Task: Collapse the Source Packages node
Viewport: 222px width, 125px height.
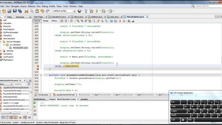Action: click(1, 42)
